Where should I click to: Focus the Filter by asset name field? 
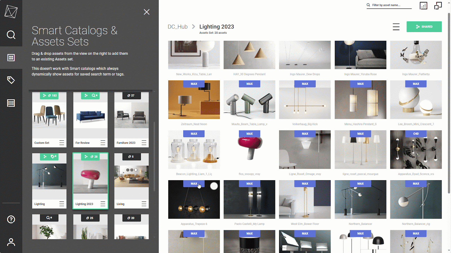pyautogui.click(x=389, y=5)
